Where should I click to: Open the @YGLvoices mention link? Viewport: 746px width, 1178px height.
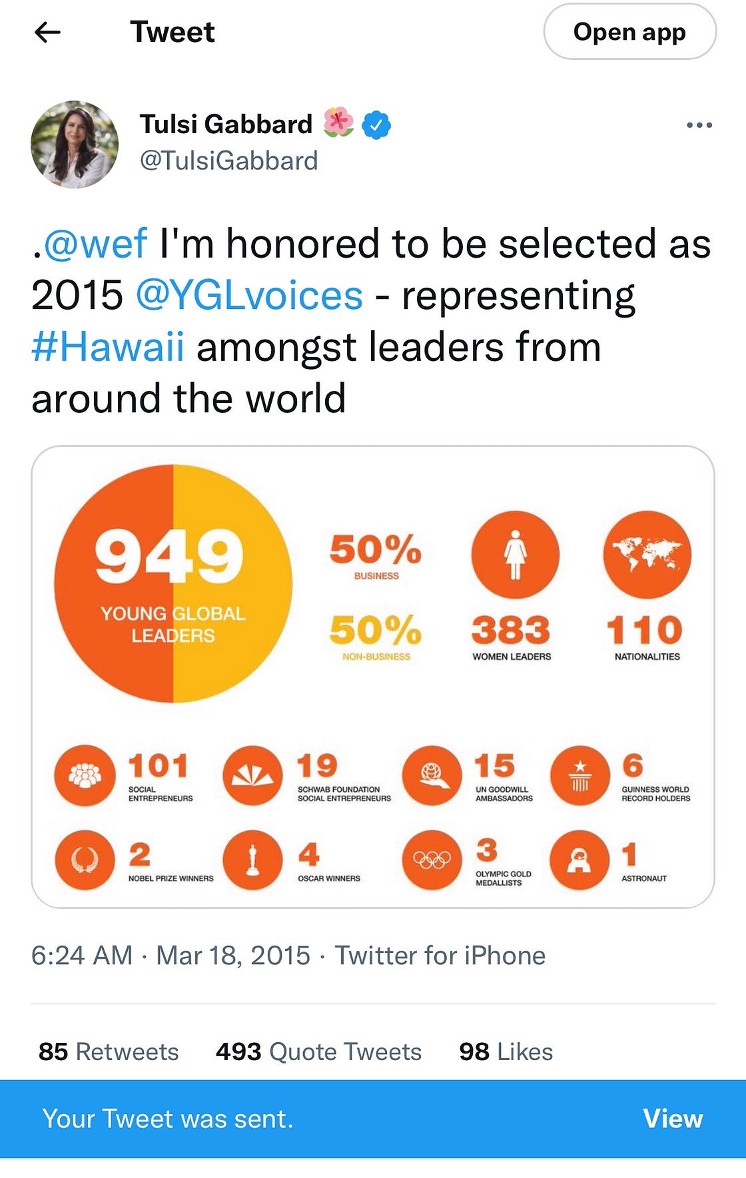(249, 295)
